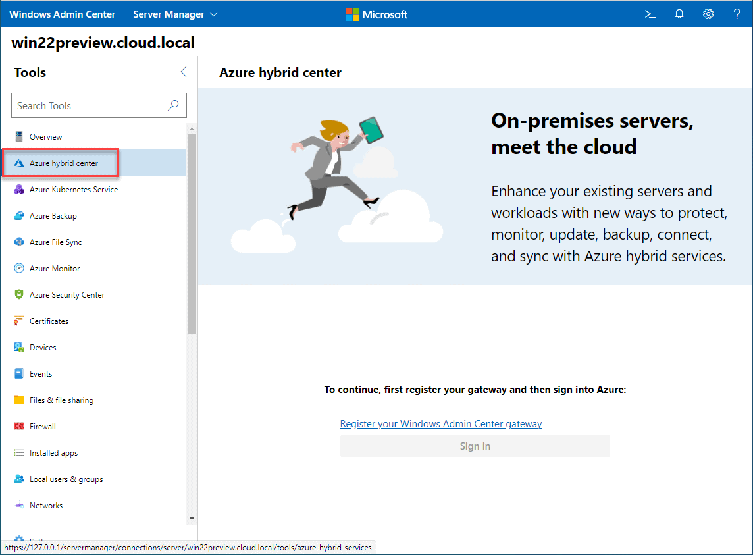Click the Overview server icon

(x=18, y=136)
